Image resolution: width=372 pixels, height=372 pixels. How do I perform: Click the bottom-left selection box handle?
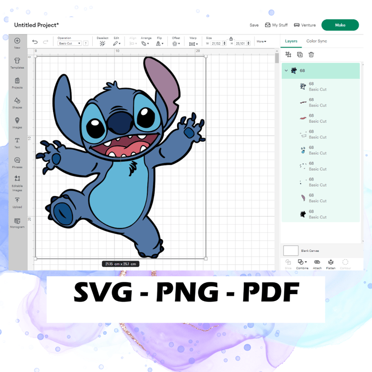coord(35,258)
